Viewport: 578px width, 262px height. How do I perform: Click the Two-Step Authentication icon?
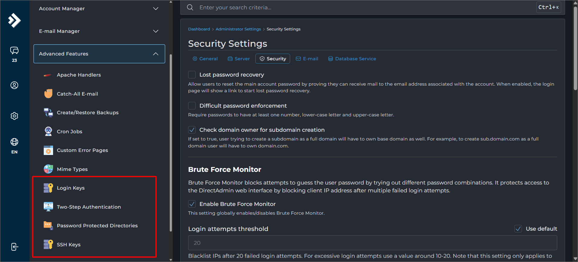48,207
